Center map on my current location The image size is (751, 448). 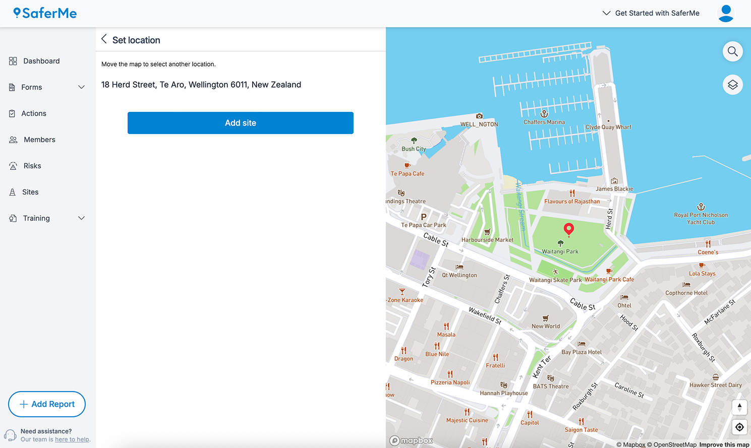(739, 427)
